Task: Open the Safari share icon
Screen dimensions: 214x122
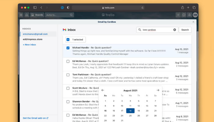Action: [x=183, y=8]
